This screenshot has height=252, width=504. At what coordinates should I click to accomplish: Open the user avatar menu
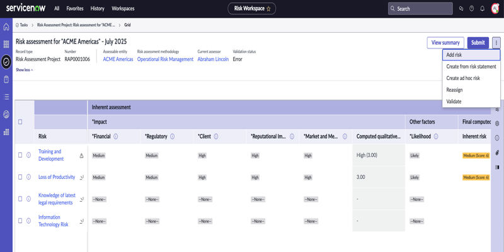click(495, 9)
